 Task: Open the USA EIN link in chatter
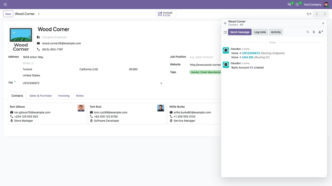[x=248, y=57]
